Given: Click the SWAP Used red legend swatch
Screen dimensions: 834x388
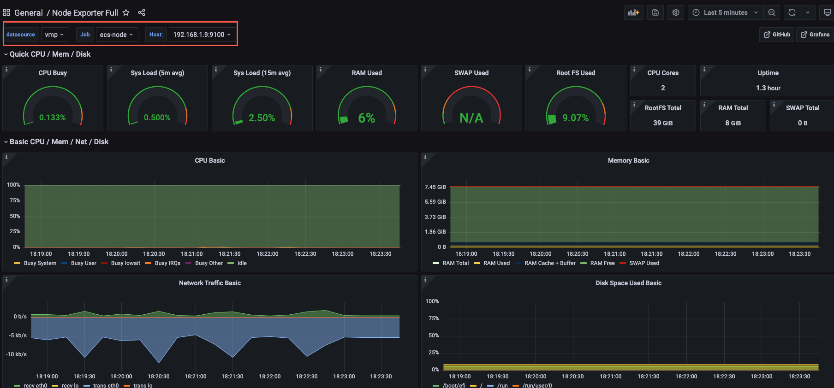Looking at the screenshot, I should click(623, 263).
